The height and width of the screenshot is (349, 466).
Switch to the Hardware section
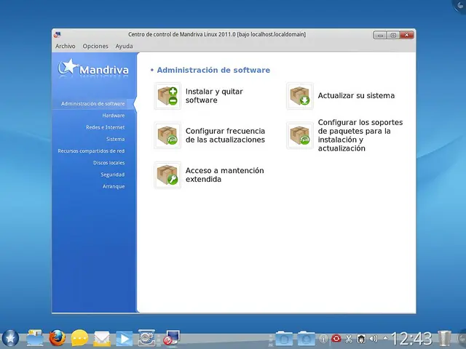click(114, 116)
